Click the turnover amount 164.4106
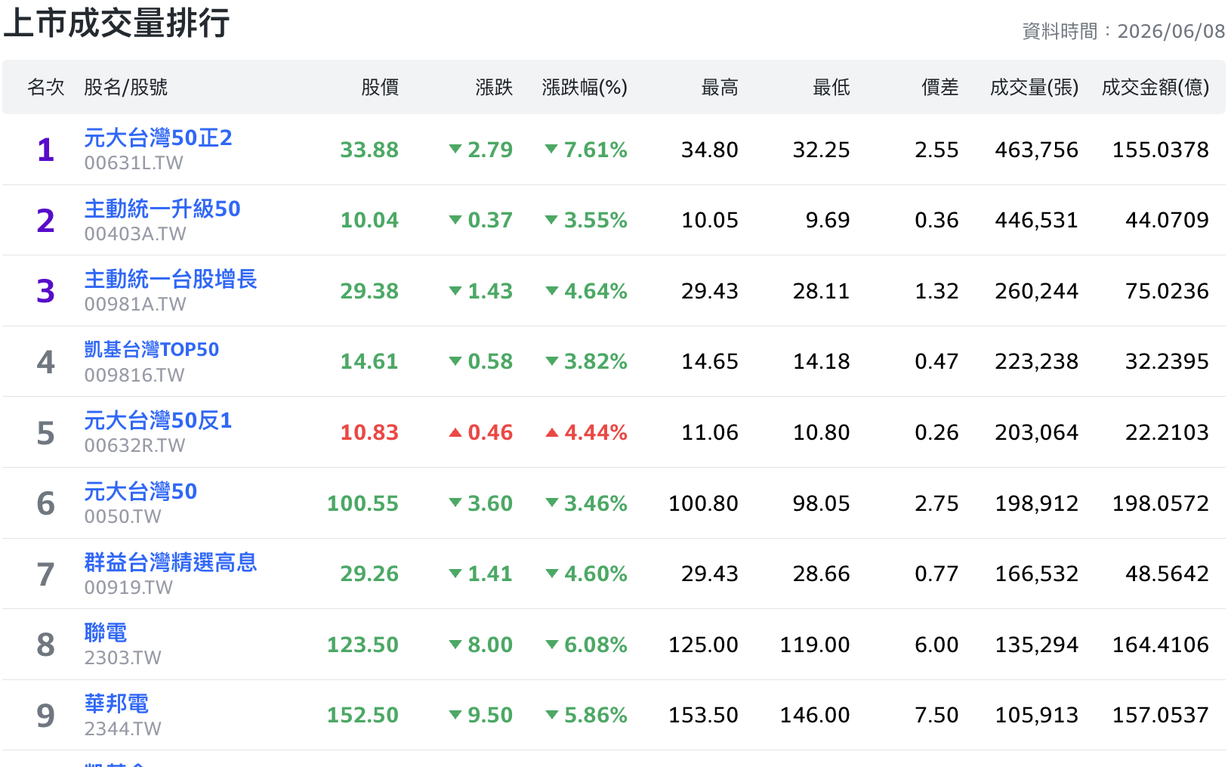1231x767 pixels. [x=1161, y=645]
